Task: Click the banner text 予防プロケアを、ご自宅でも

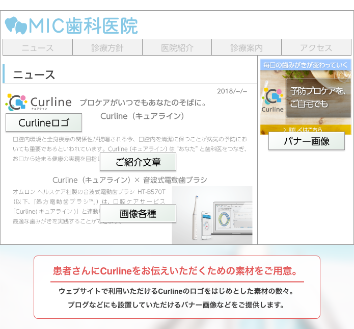Action: click(x=318, y=97)
